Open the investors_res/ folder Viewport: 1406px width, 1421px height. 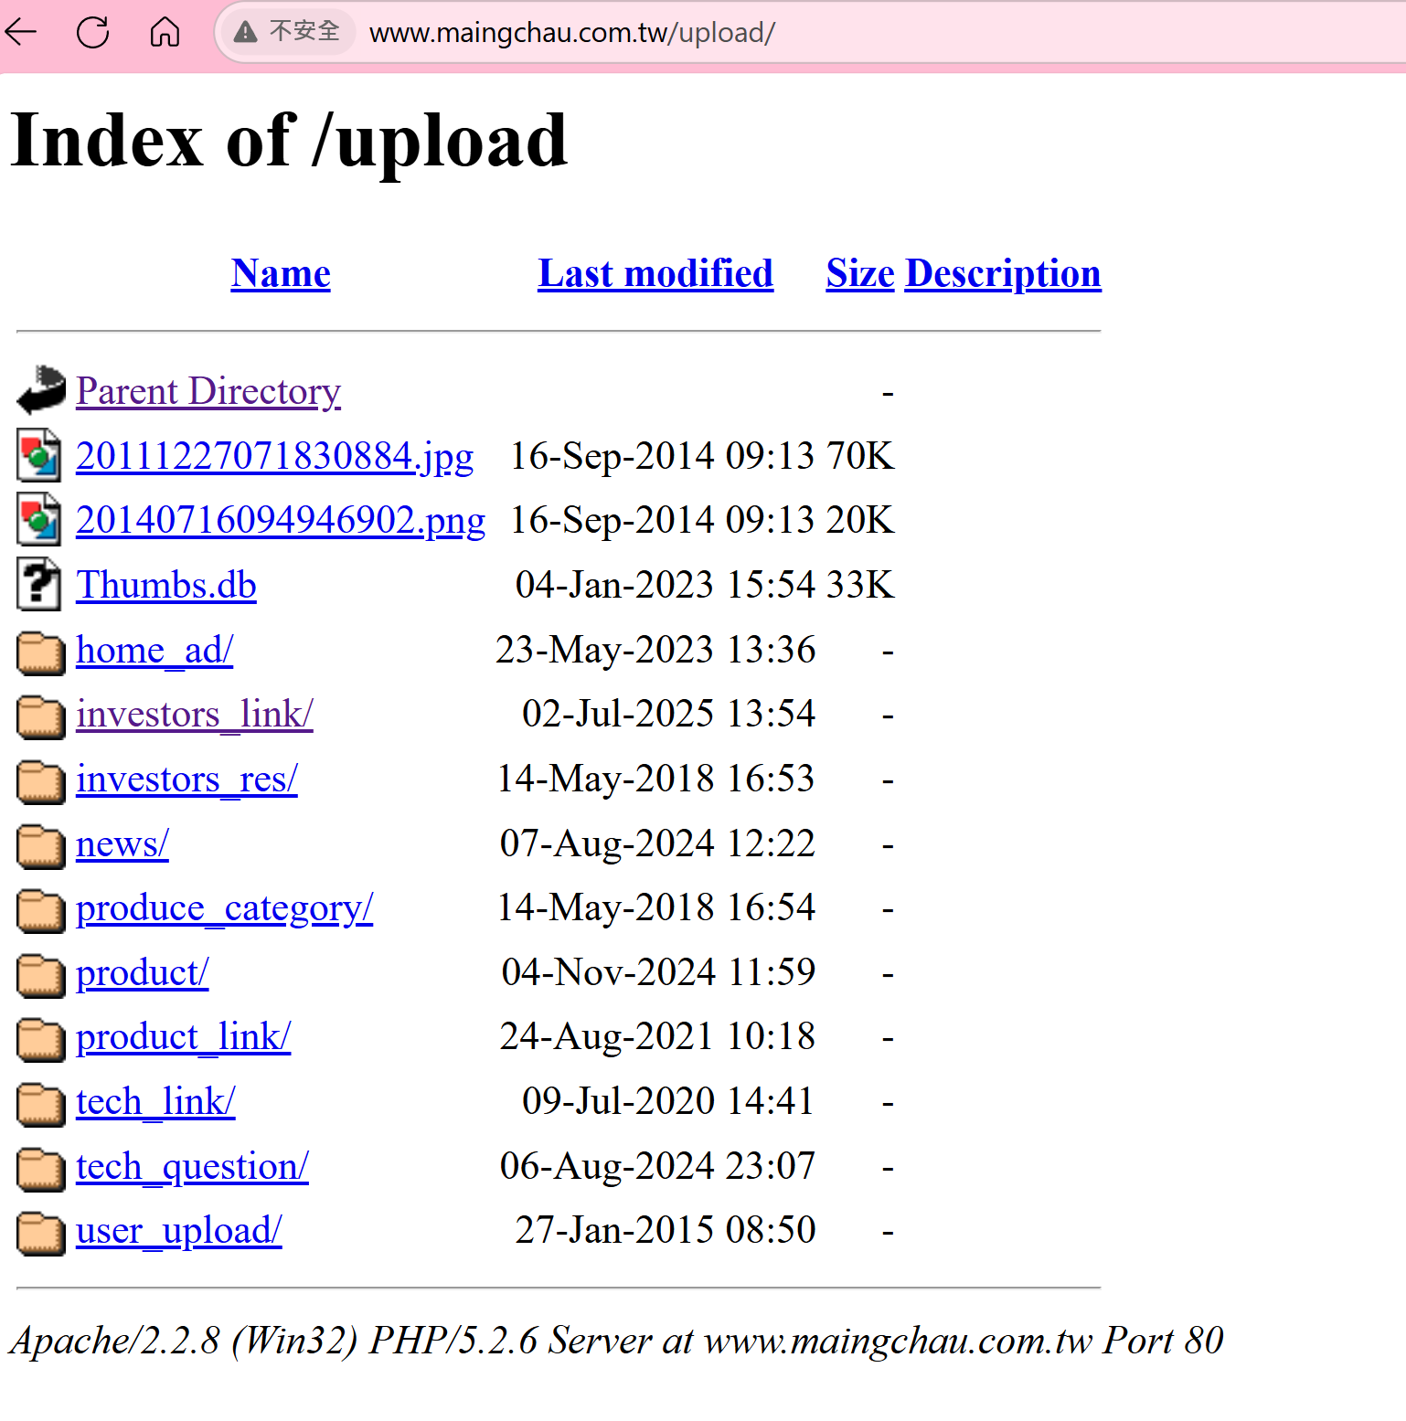point(186,779)
